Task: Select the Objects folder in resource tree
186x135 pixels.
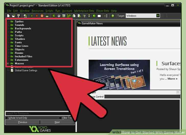Action: pos(19,50)
